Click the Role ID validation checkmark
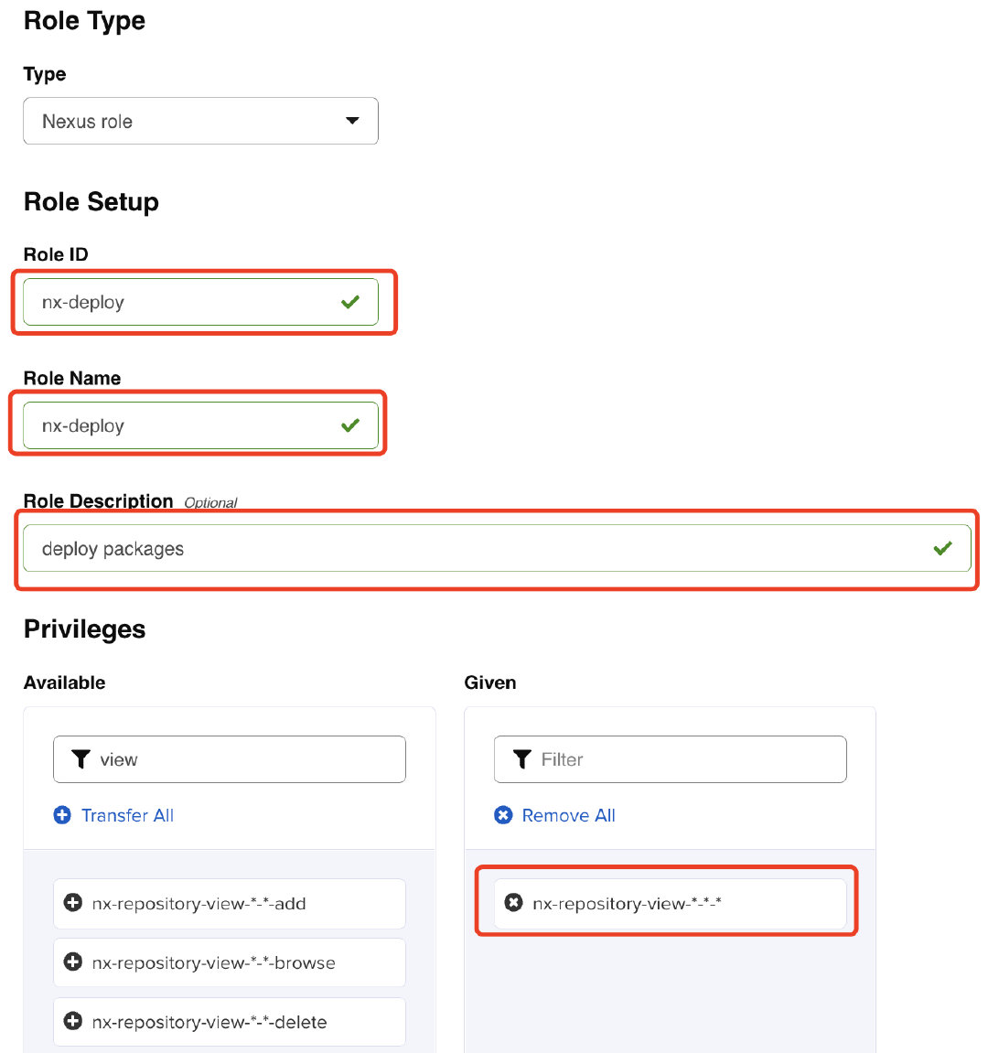Viewport: 988px width, 1053px height. (350, 302)
